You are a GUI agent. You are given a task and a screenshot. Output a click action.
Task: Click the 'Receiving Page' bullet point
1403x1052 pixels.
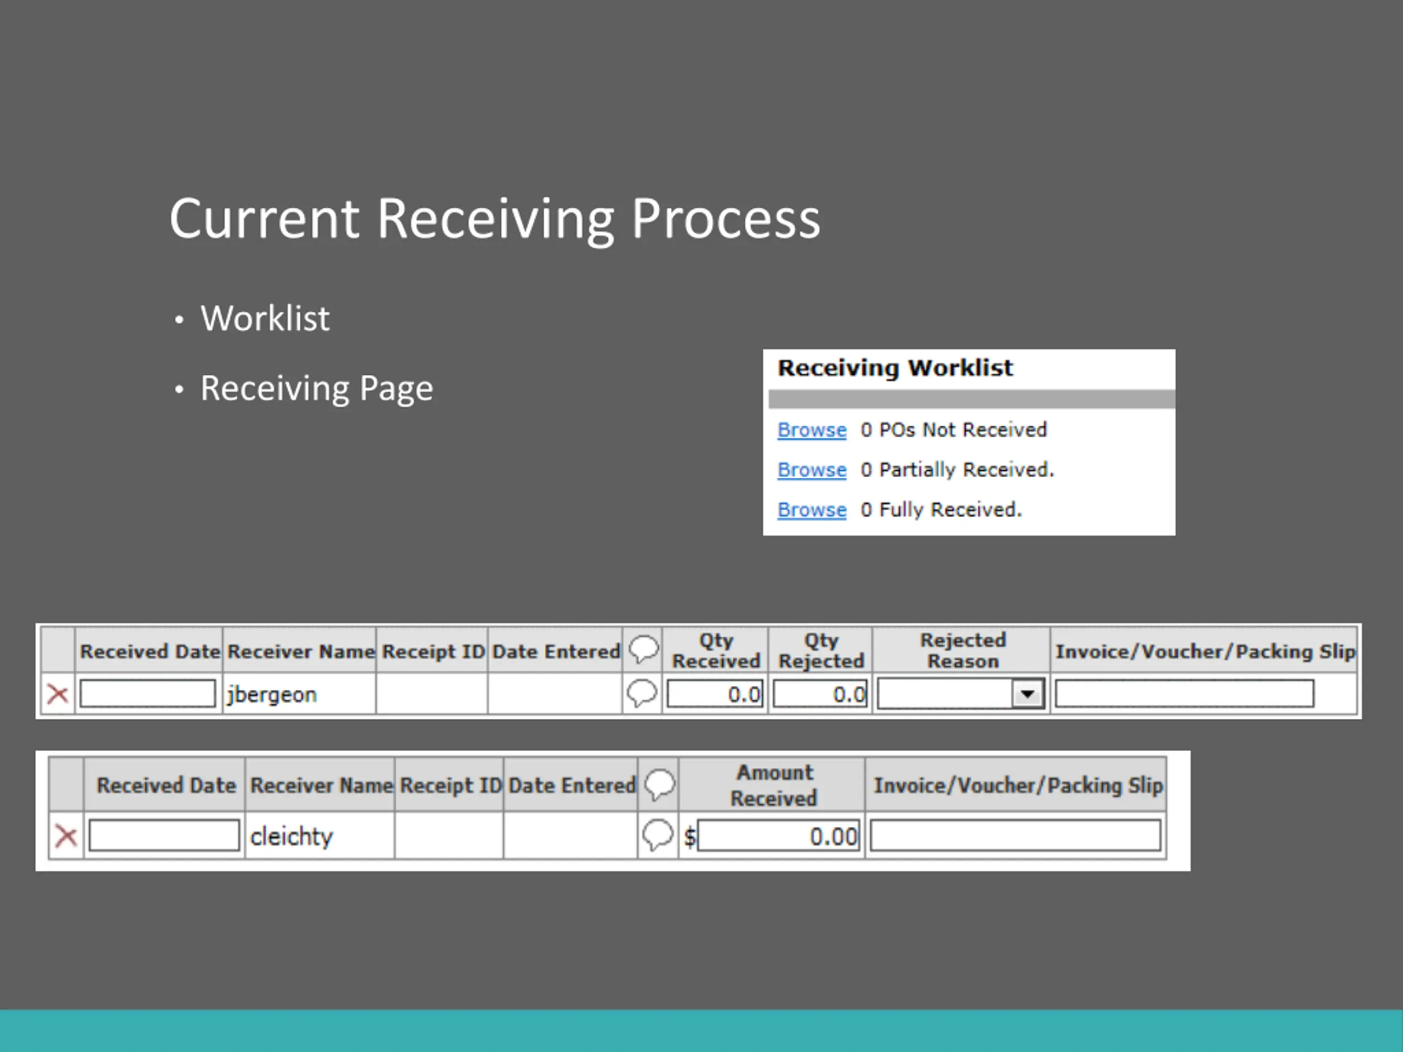click(x=317, y=388)
